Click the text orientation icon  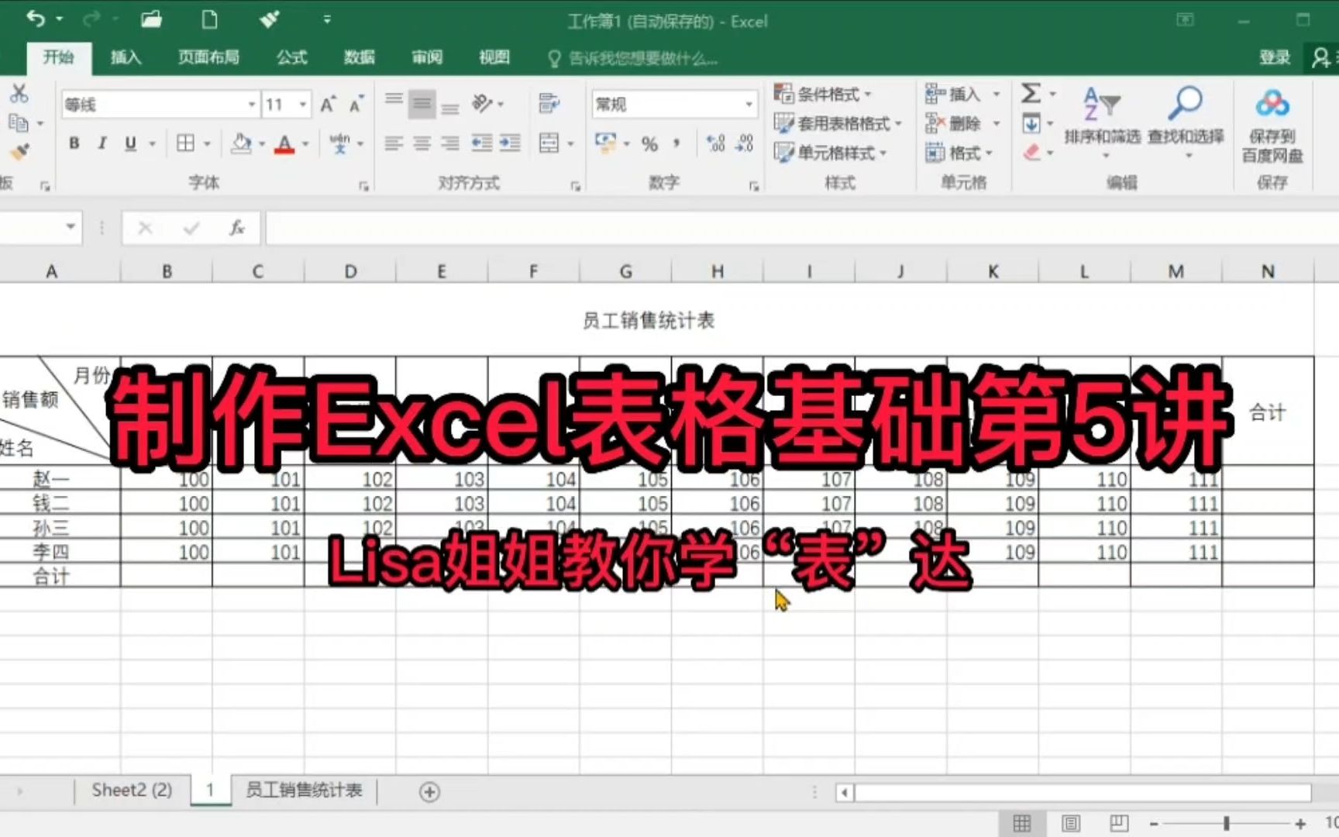(482, 104)
